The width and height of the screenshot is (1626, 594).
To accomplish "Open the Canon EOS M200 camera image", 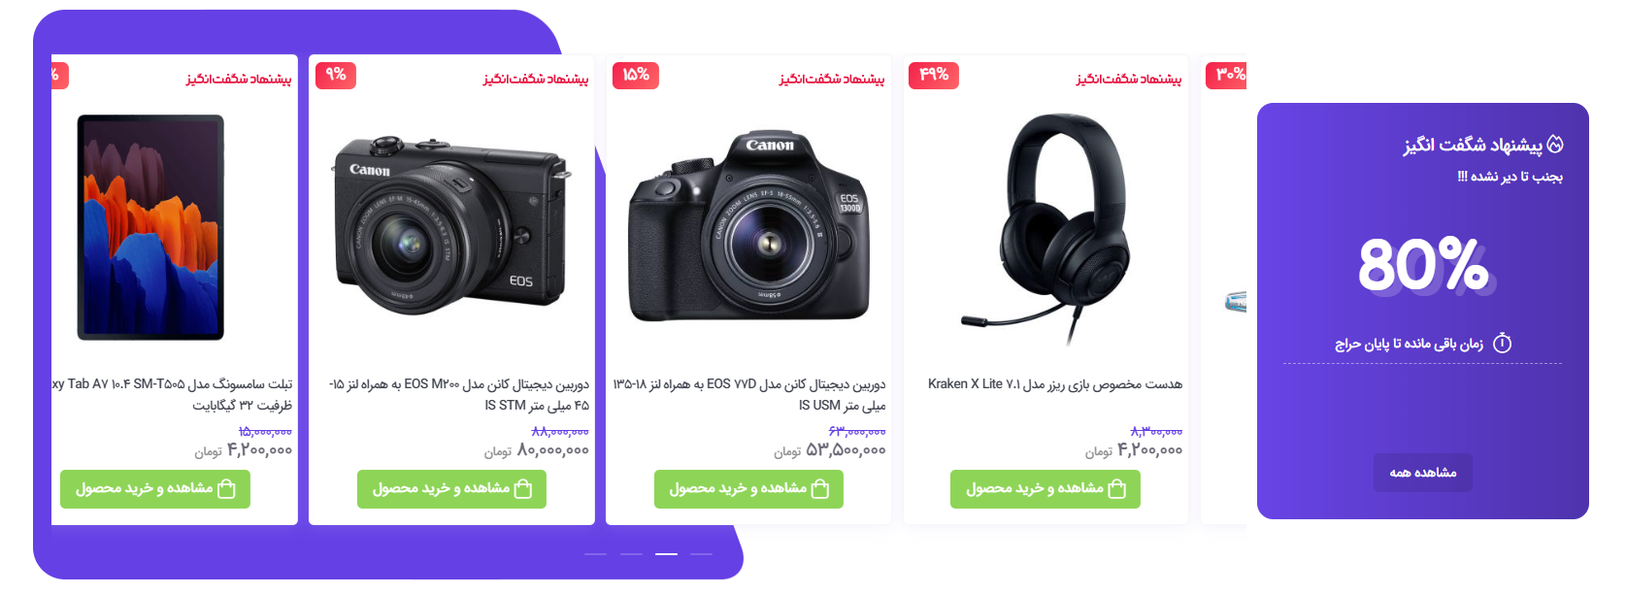I will (x=451, y=225).
